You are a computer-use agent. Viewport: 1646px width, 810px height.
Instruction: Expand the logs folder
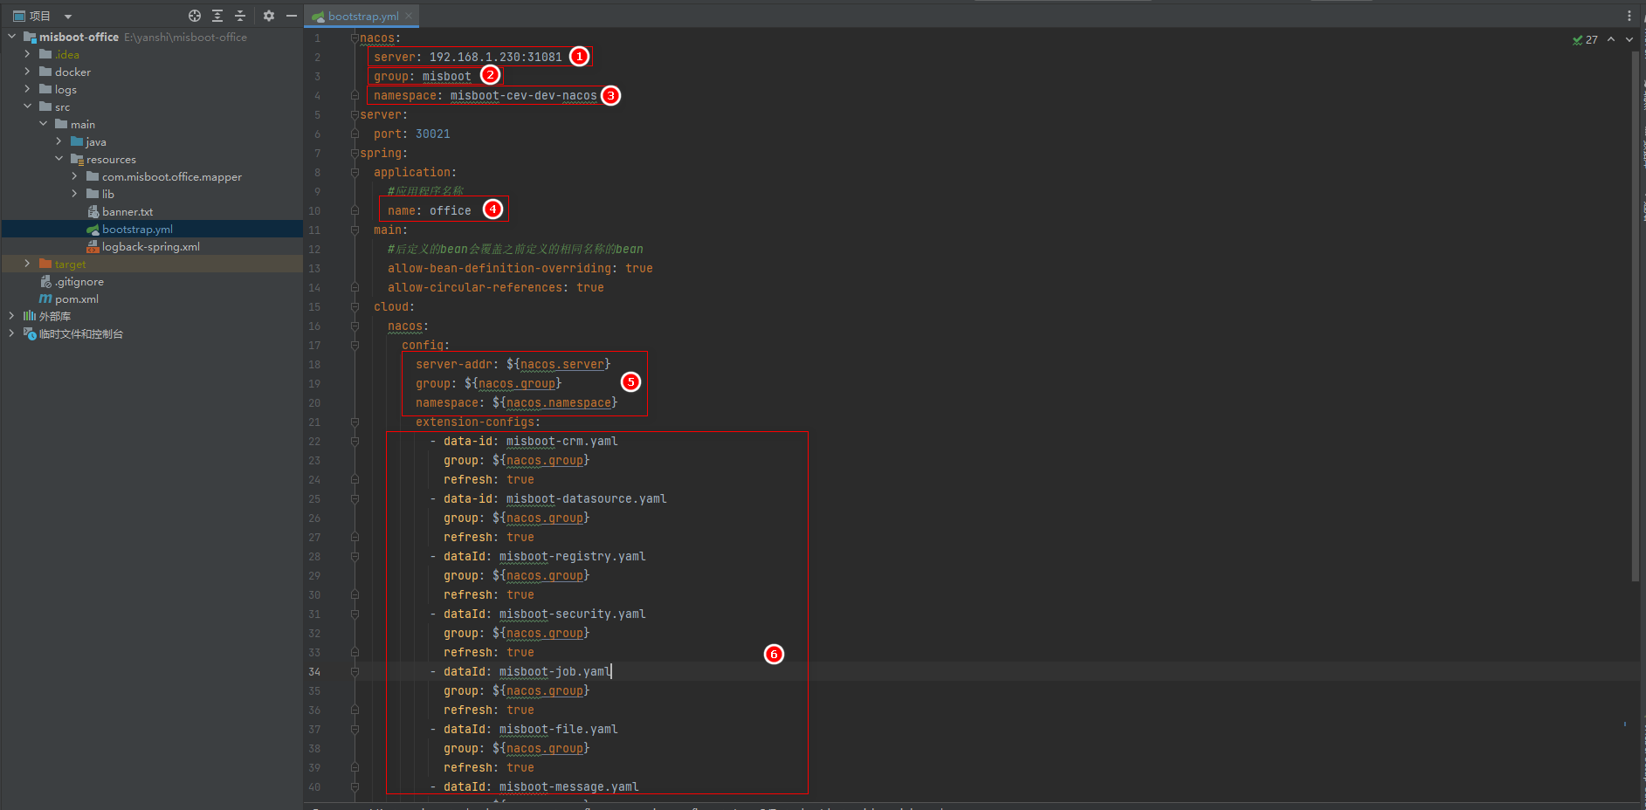pos(27,89)
